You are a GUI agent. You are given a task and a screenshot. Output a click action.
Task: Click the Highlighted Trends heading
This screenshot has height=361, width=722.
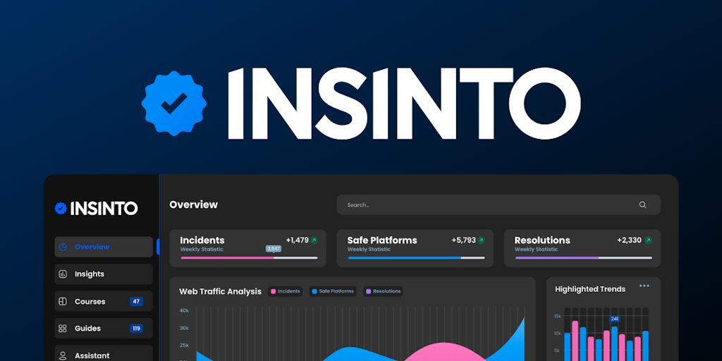pos(590,289)
